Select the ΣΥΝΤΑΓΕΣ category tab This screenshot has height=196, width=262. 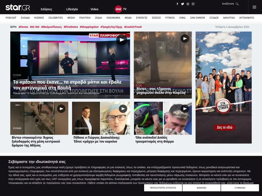[x=141, y=18]
